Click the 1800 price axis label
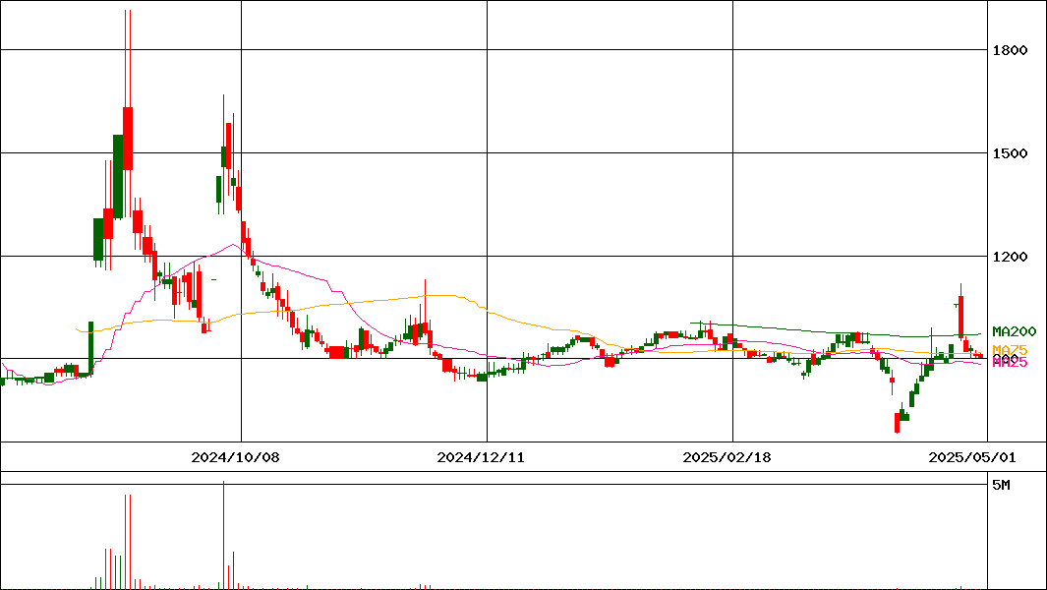Image resolution: width=1047 pixels, height=590 pixels. click(x=1010, y=50)
